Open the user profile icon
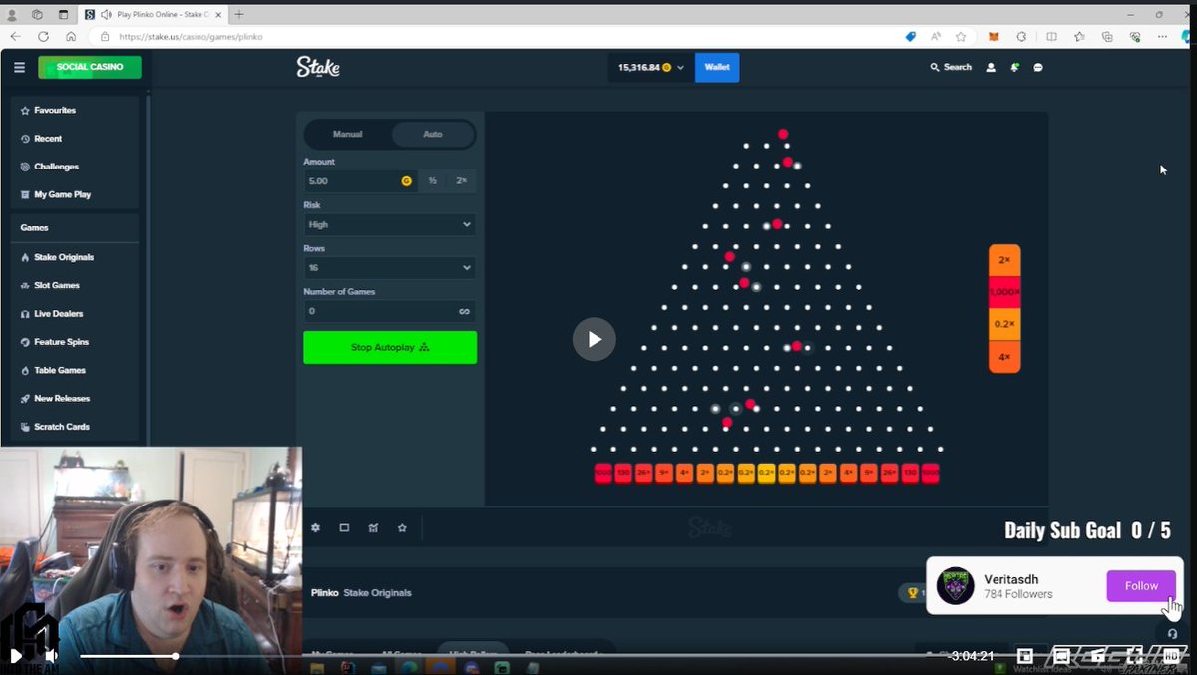 991,68
